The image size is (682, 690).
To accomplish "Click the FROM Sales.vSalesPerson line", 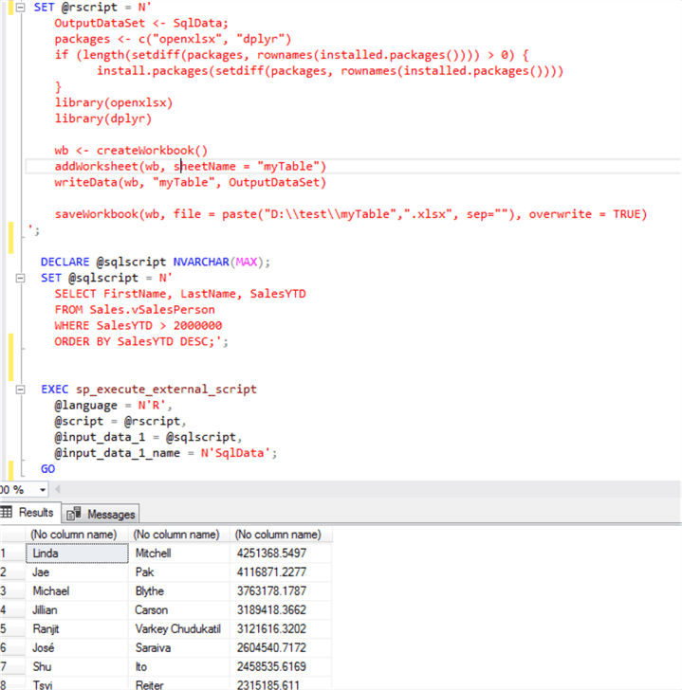I will pos(135,310).
